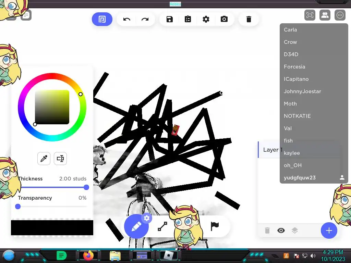Screen dimensions: 351x263
Task: Undo the last stroke
Action: [127, 19]
